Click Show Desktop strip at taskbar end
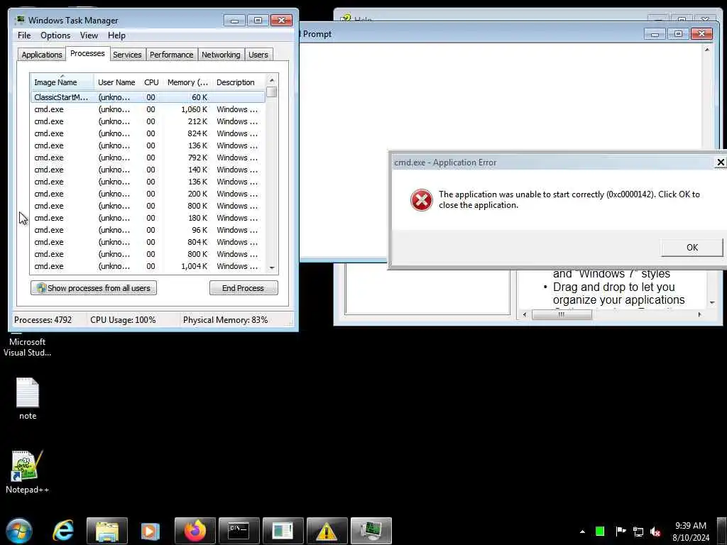Screen dimensions: 727x545 tap(722, 531)
